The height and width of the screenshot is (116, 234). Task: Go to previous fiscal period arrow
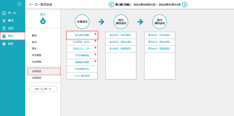click(x=111, y=4)
